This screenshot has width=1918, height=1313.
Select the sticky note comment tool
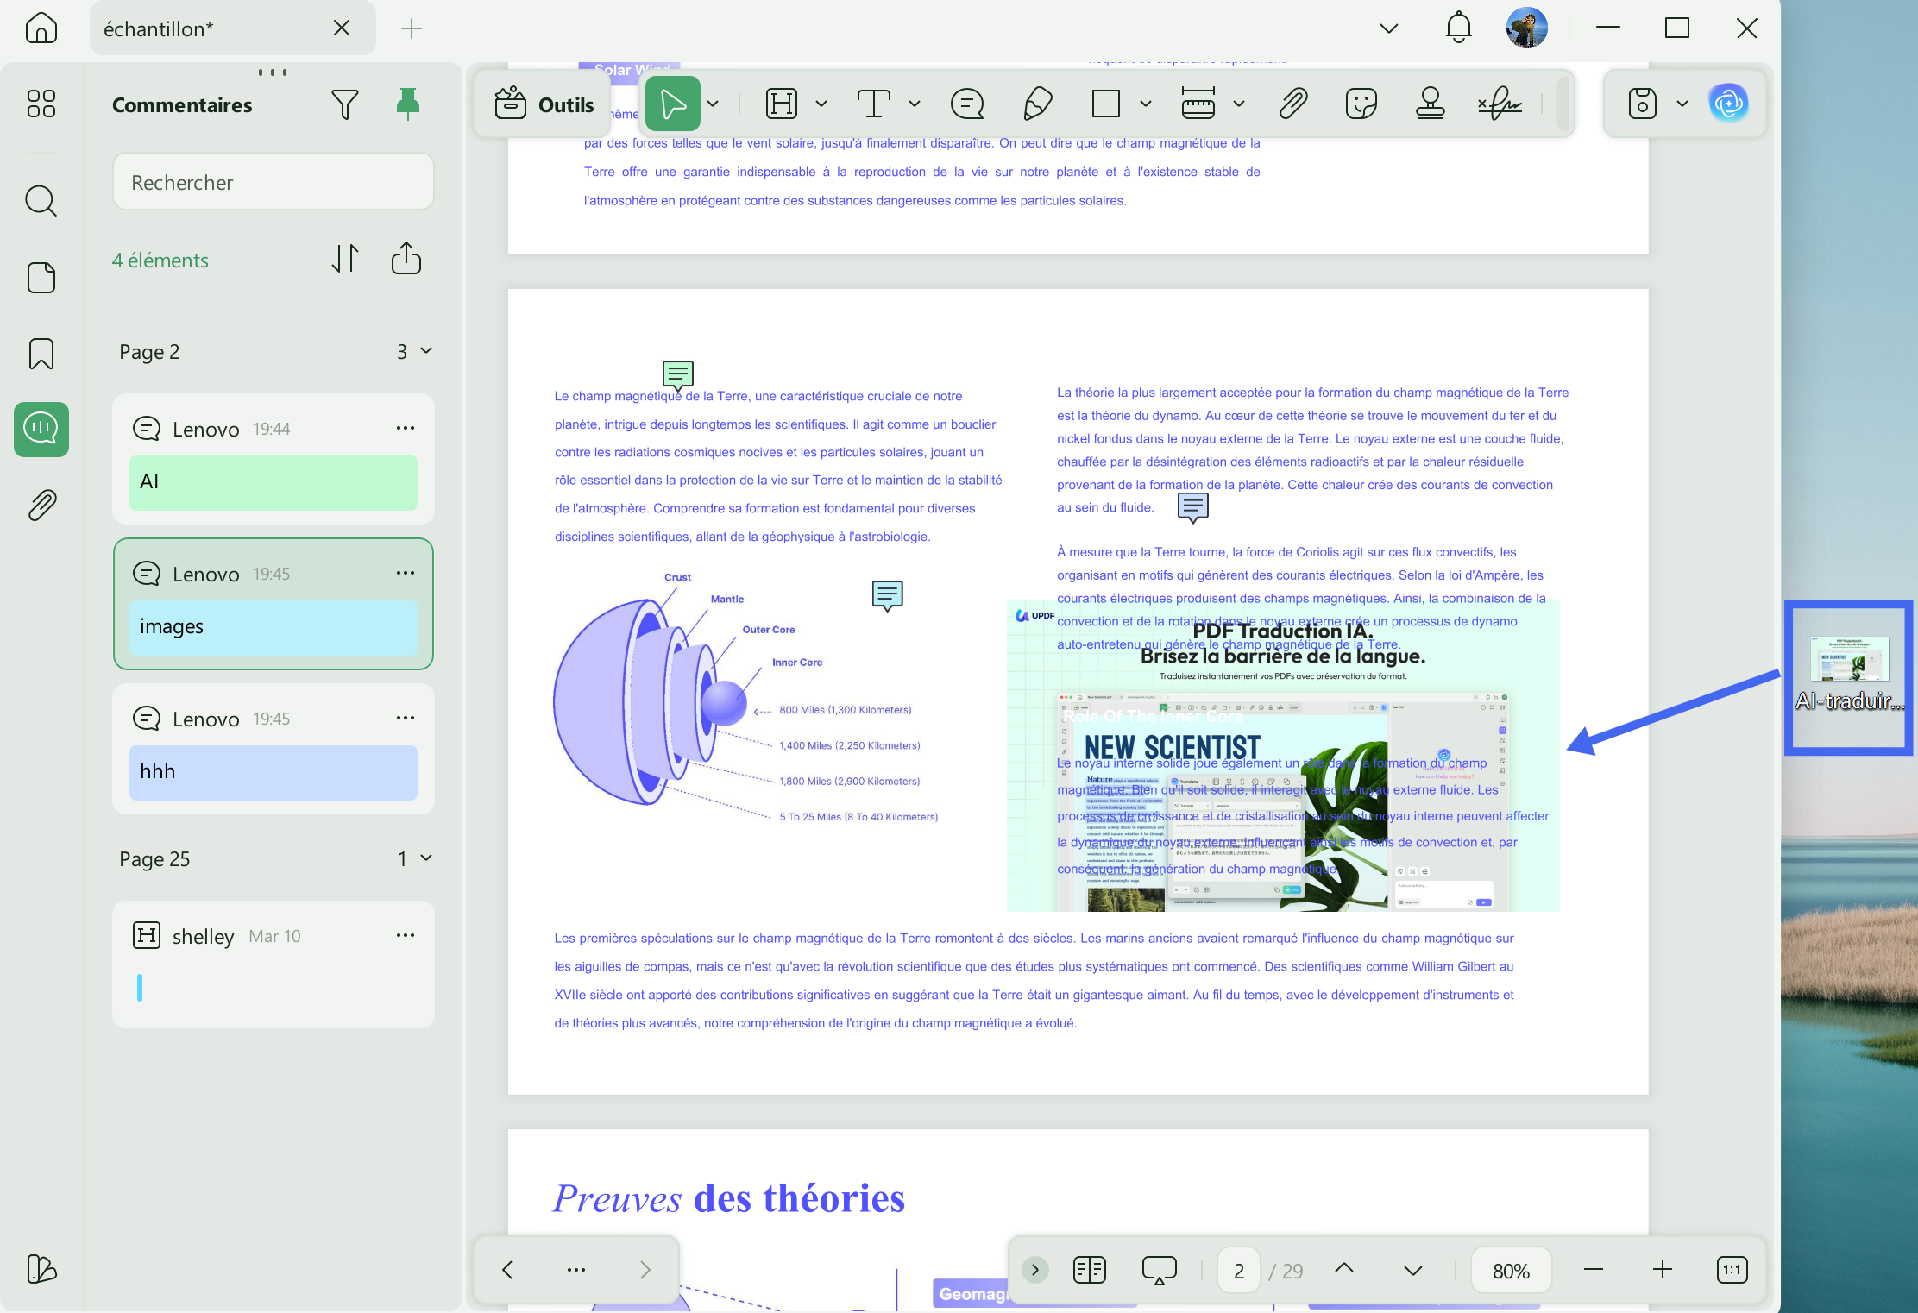point(966,104)
